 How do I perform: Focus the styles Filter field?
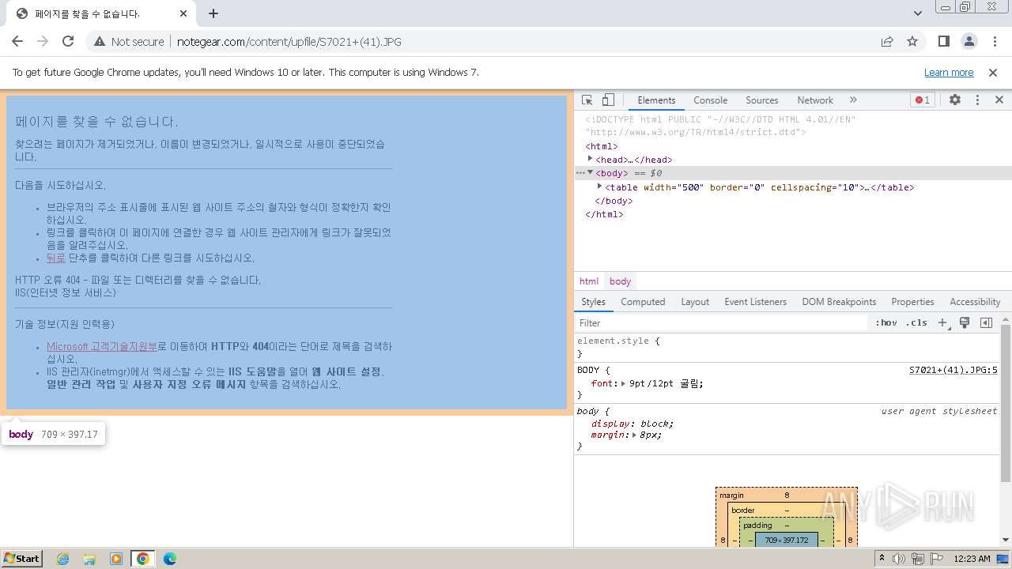[x=721, y=322]
